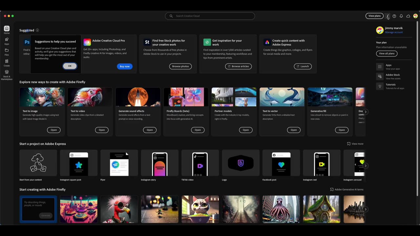Open the flamingo with sunglasses image
Image resolution: width=420 pixels, height=236 pixels.
click(119, 209)
